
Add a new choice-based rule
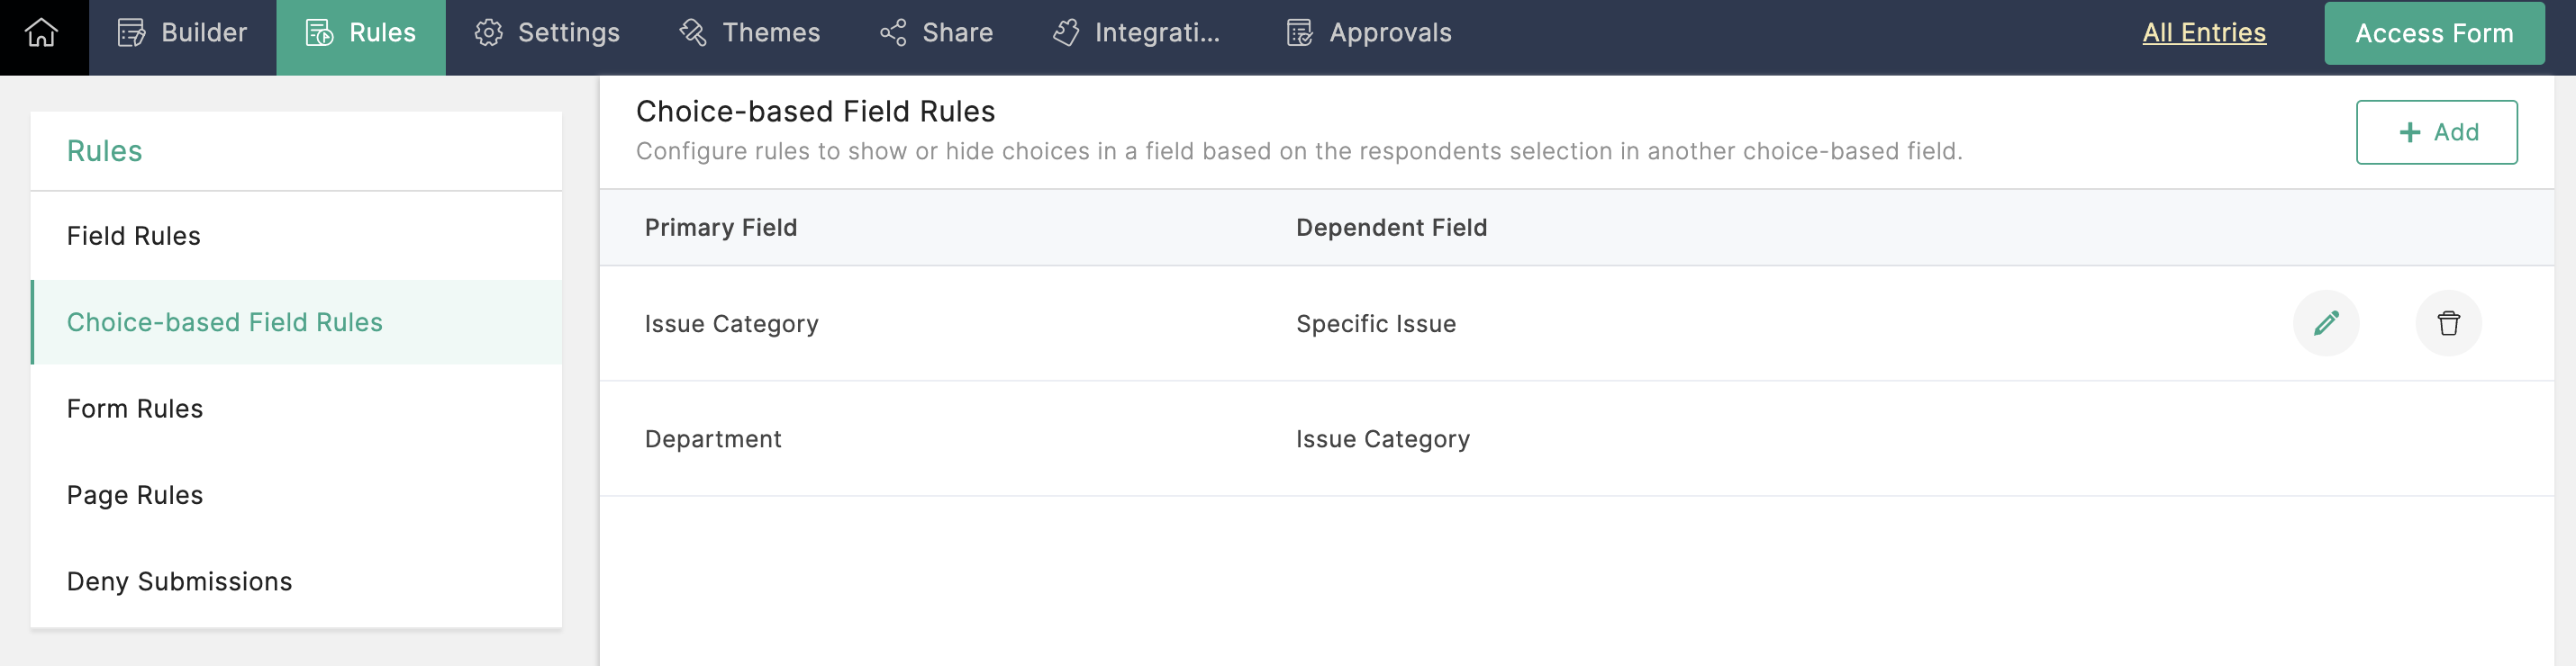[x=2436, y=133]
